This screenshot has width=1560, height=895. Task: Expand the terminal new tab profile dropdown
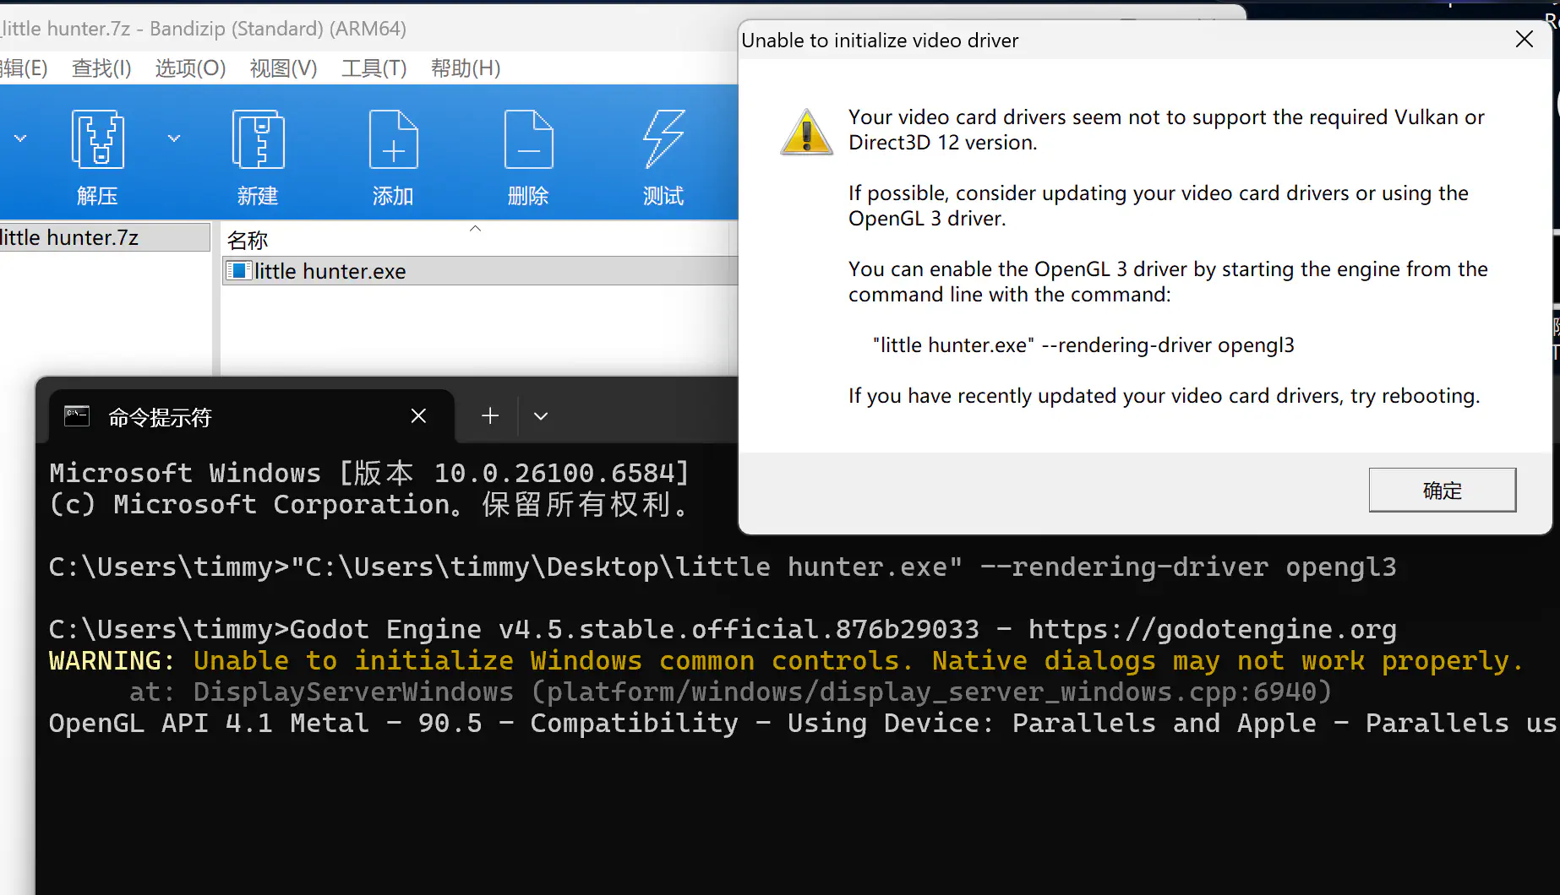click(x=541, y=416)
